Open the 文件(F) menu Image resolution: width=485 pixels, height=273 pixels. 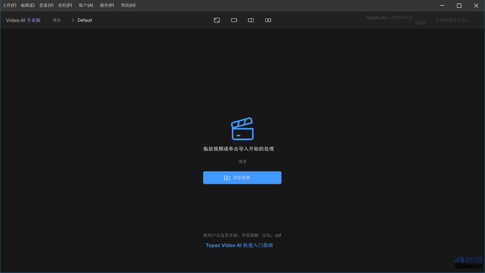[9, 5]
